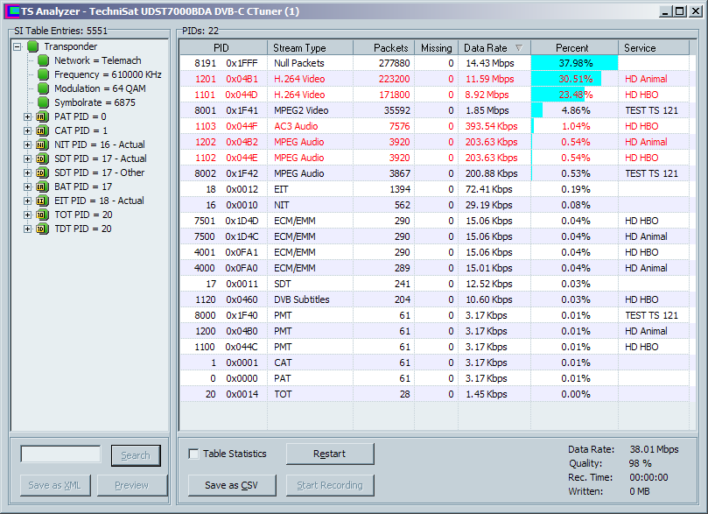Expand the SDT PID = 17 - Actual node
The height and width of the screenshot is (514, 708).
[x=27, y=158]
